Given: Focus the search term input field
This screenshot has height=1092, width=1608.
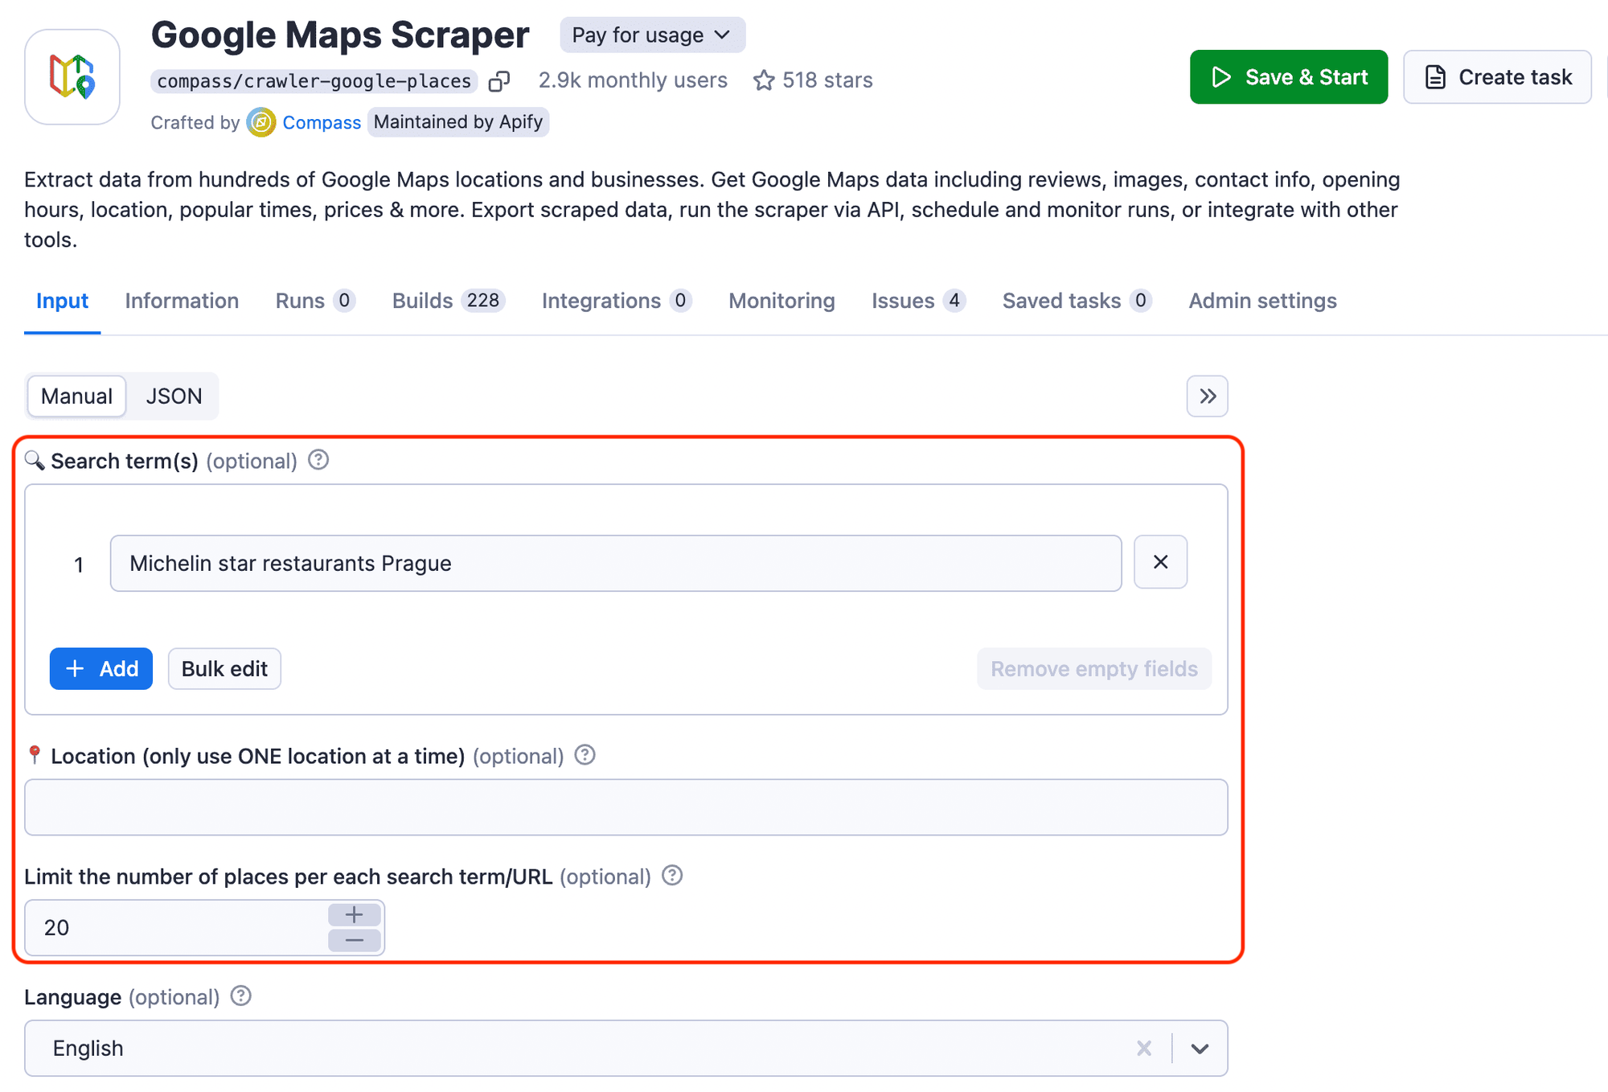Looking at the screenshot, I should click(x=616, y=564).
